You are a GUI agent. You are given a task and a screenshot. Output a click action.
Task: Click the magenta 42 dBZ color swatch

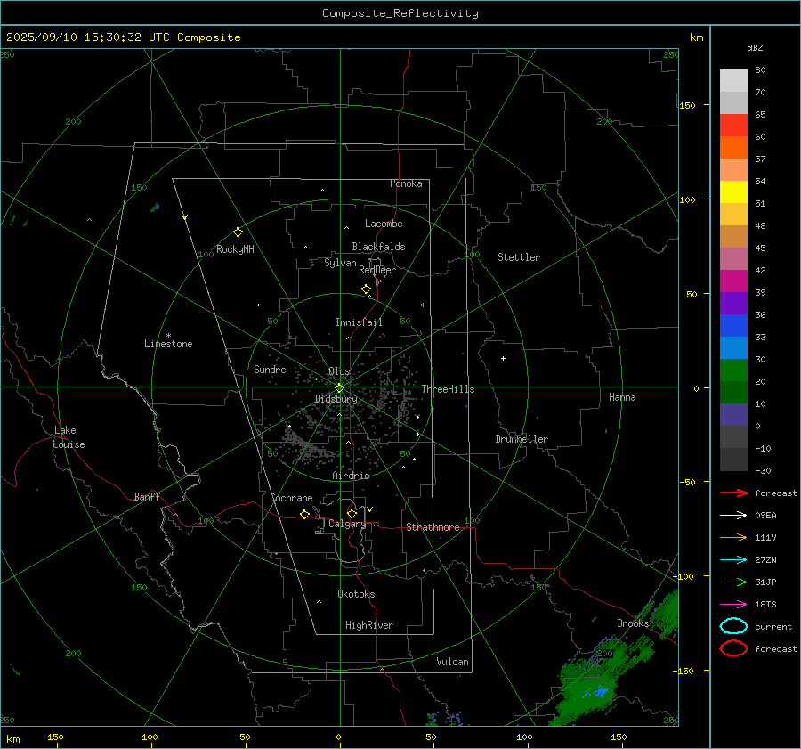click(733, 281)
